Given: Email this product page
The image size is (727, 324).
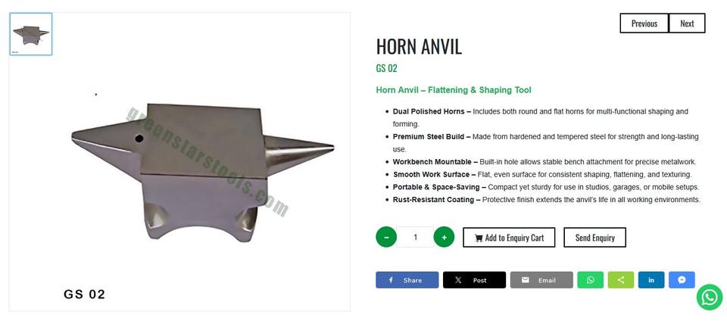Looking at the screenshot, I should (541, 280).
